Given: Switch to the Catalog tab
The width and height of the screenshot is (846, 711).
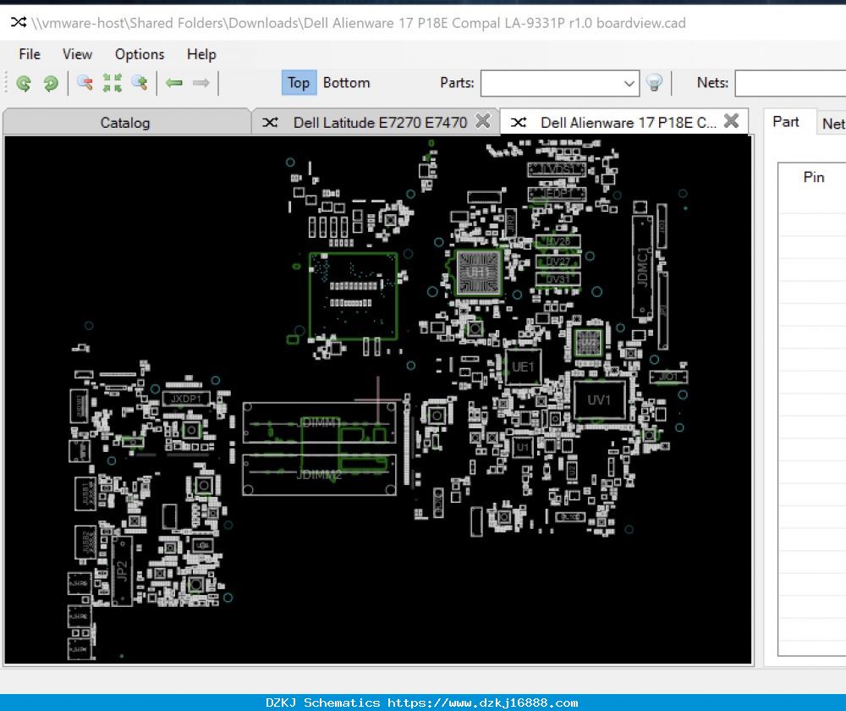Looking at the screenshot, I should pyautogui.click(x=125, y=123).
